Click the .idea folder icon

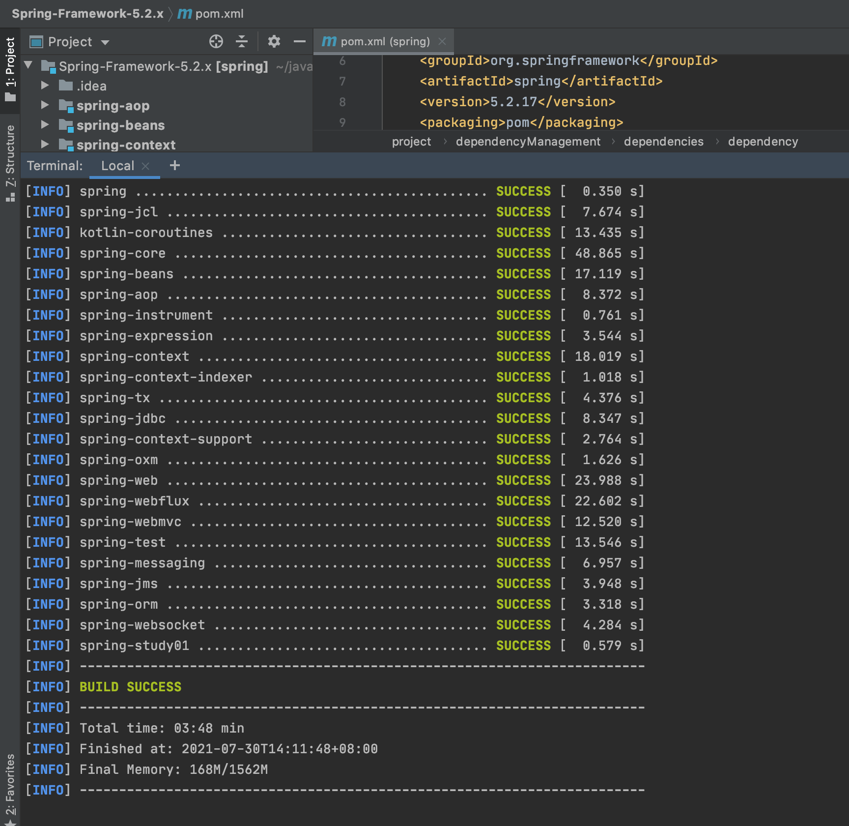tap(66, 86)
